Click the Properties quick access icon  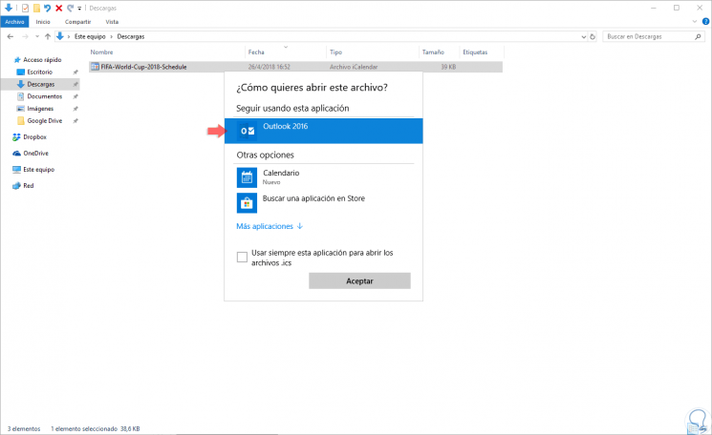pyautogui.click(x=26, y=9)
